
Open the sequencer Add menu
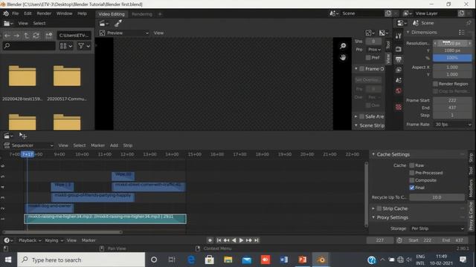(x=114, y=145)
